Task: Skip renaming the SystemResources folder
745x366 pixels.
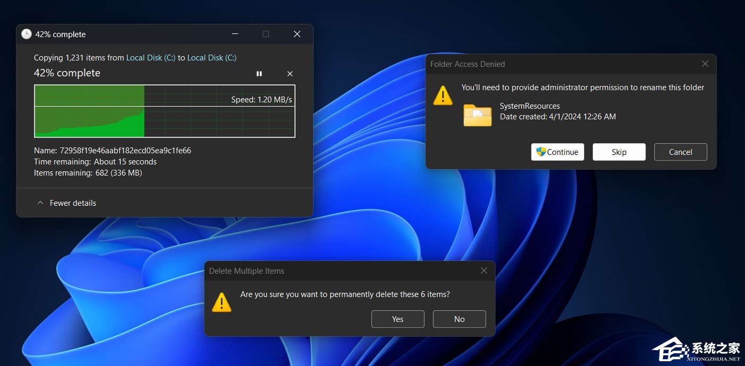Action: click(619, 152)
